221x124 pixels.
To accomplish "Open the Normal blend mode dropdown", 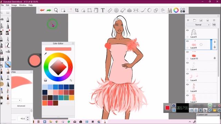I will [x=199, y=25].
